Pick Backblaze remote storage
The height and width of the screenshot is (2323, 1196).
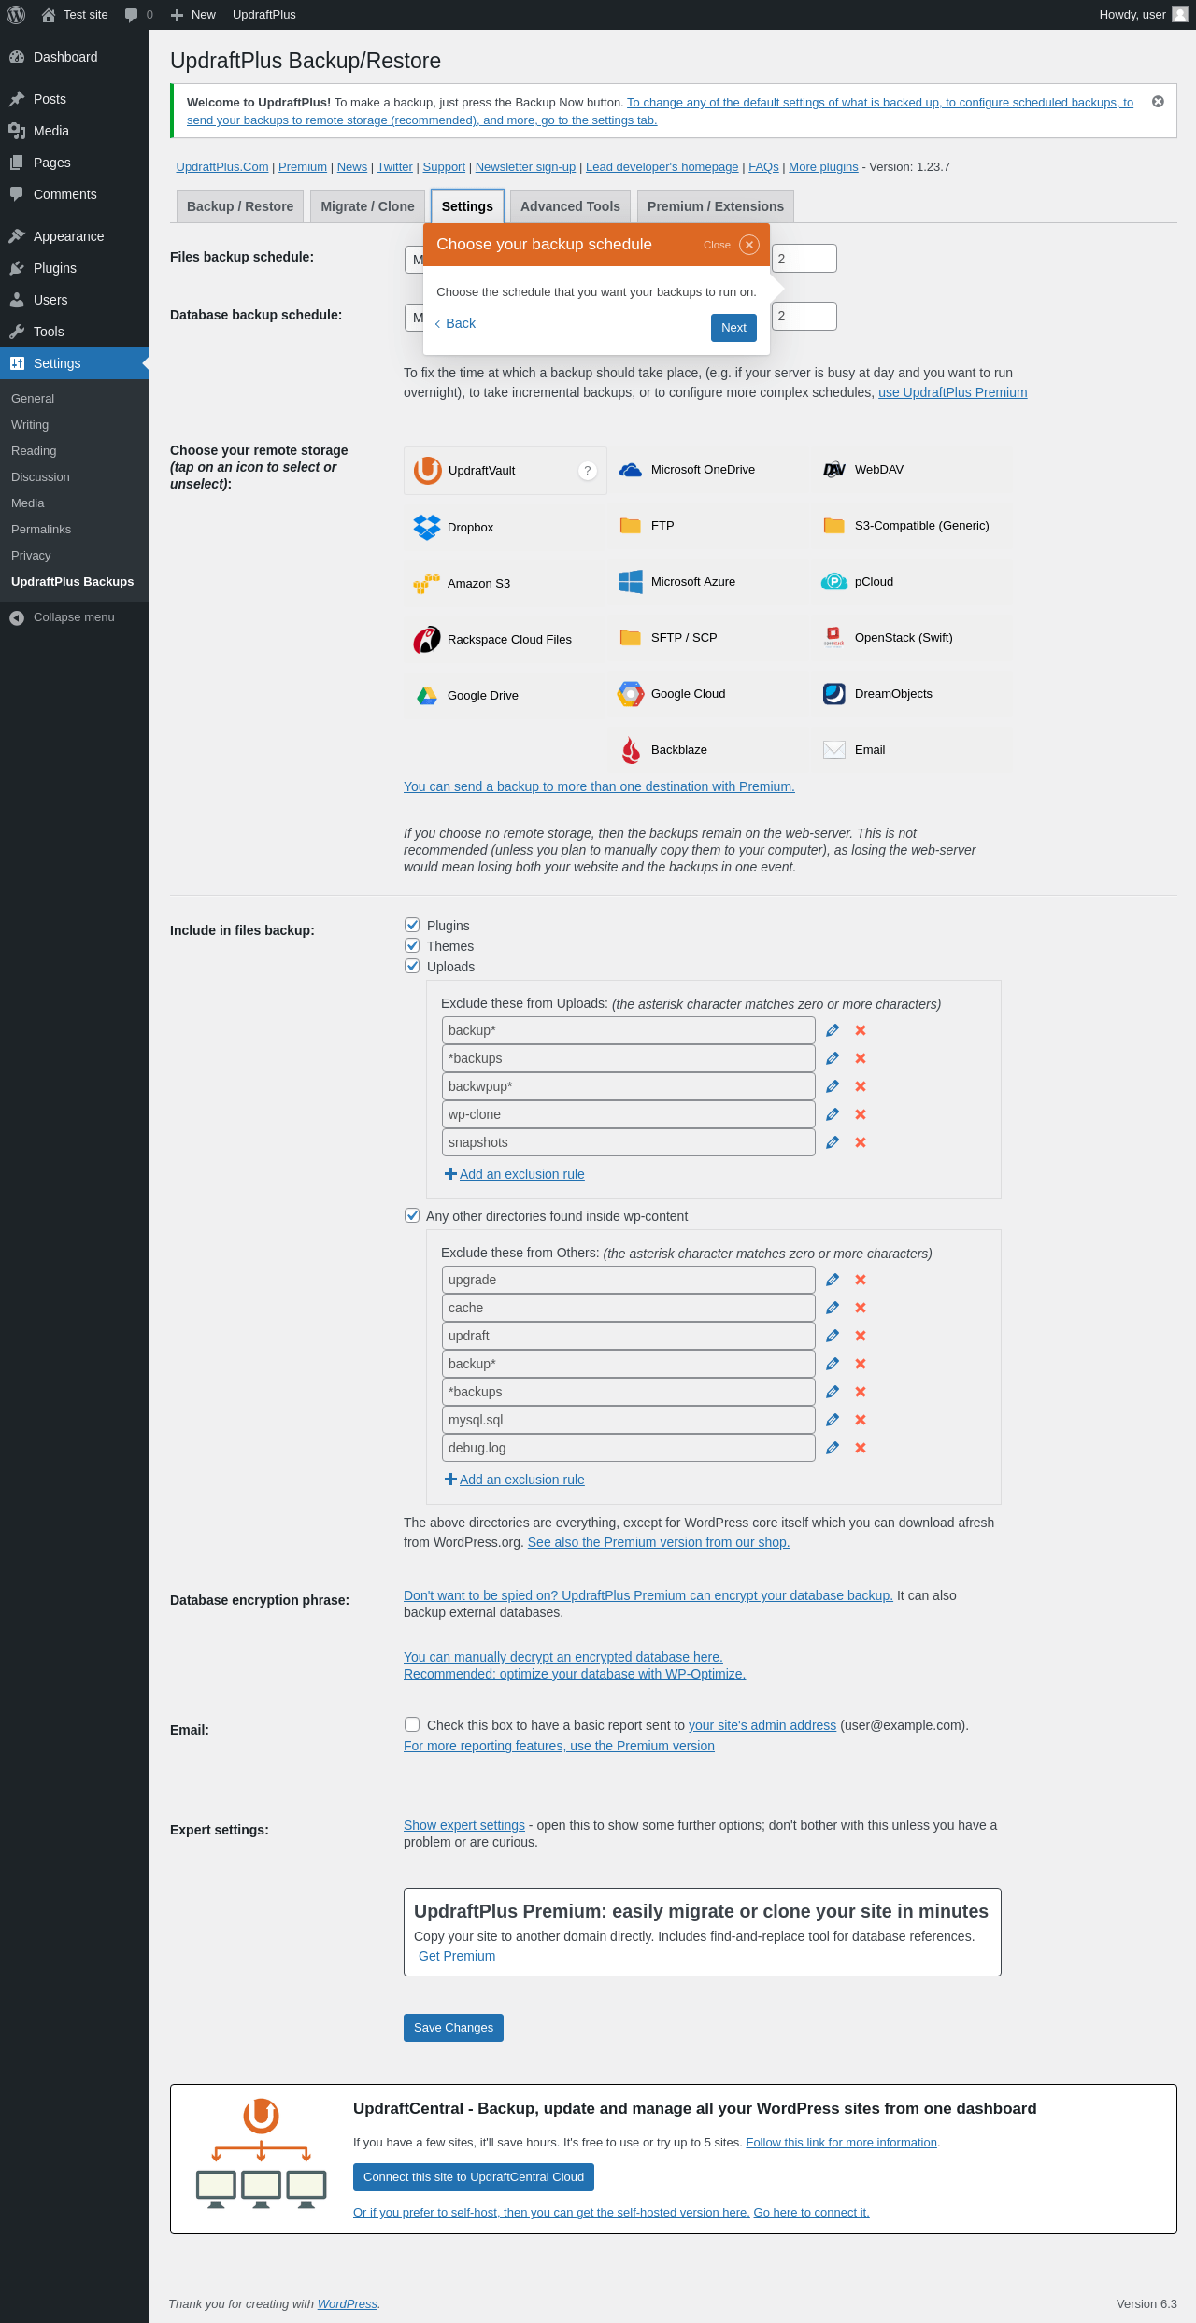pos(708,750)
